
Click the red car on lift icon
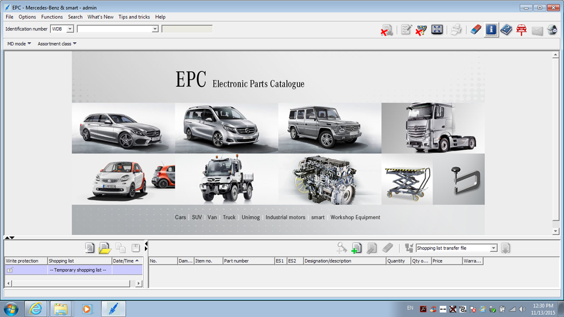pos(521,29)
